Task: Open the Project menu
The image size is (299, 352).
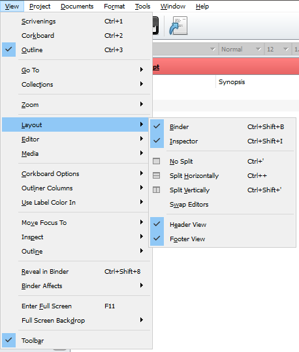Action: (40, 7)
